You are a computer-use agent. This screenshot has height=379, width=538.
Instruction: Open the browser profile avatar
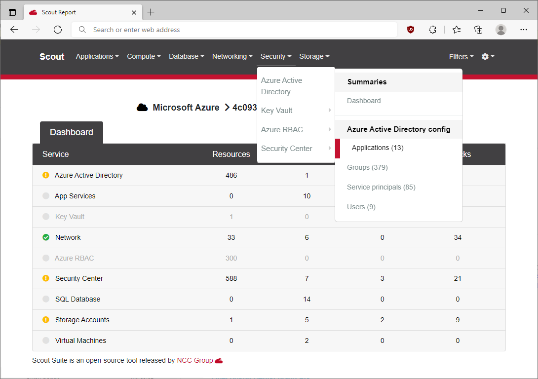tap(500, 30)
